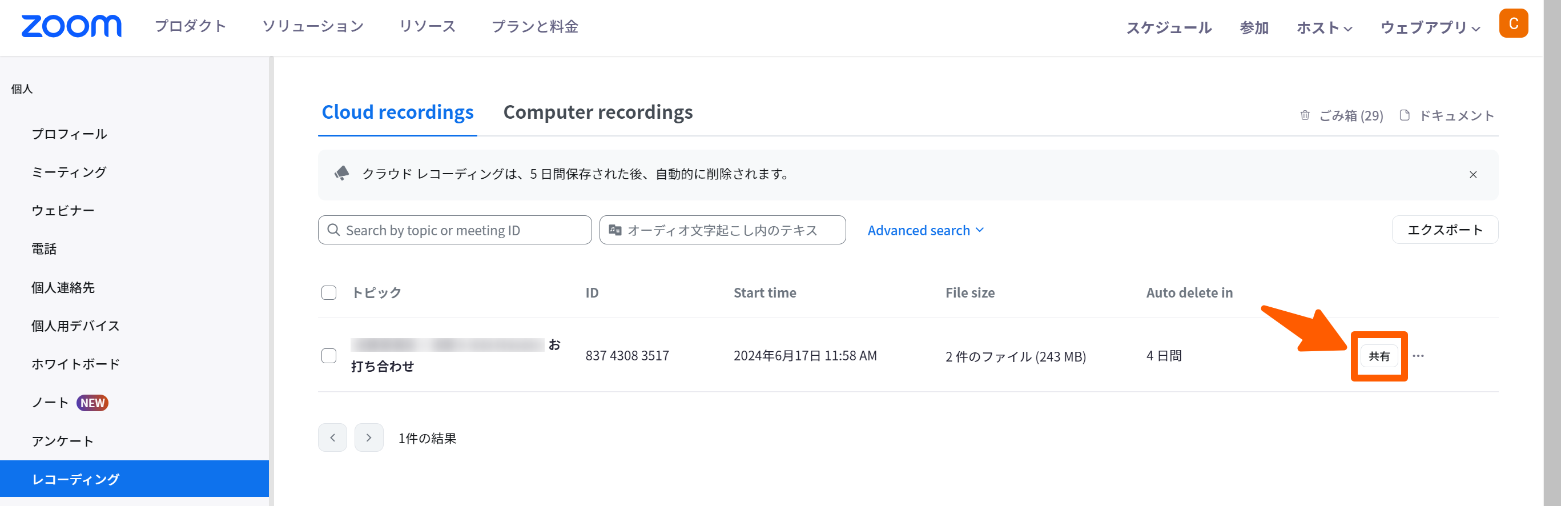
Task: Open ミーティング in the sidebar
Action: click(x=69, y=172)
